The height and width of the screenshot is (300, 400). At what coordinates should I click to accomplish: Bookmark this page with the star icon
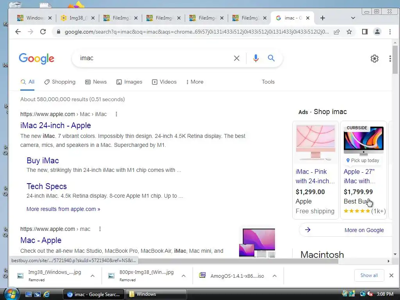click(x=349, y=32)
